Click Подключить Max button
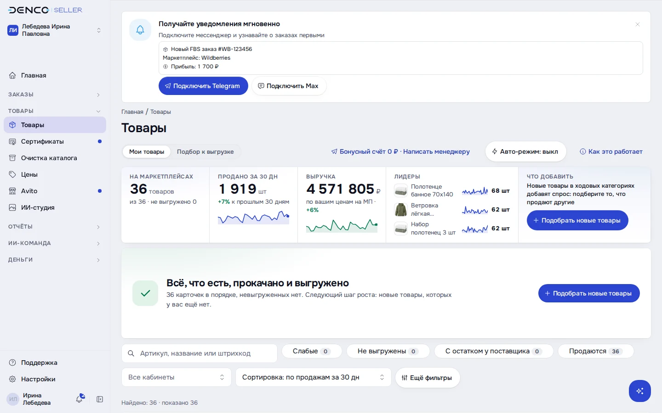662x413 pixels. point(289,86)
